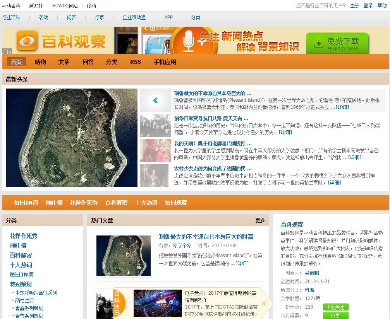Open the 首页 tab

(16, 62)
